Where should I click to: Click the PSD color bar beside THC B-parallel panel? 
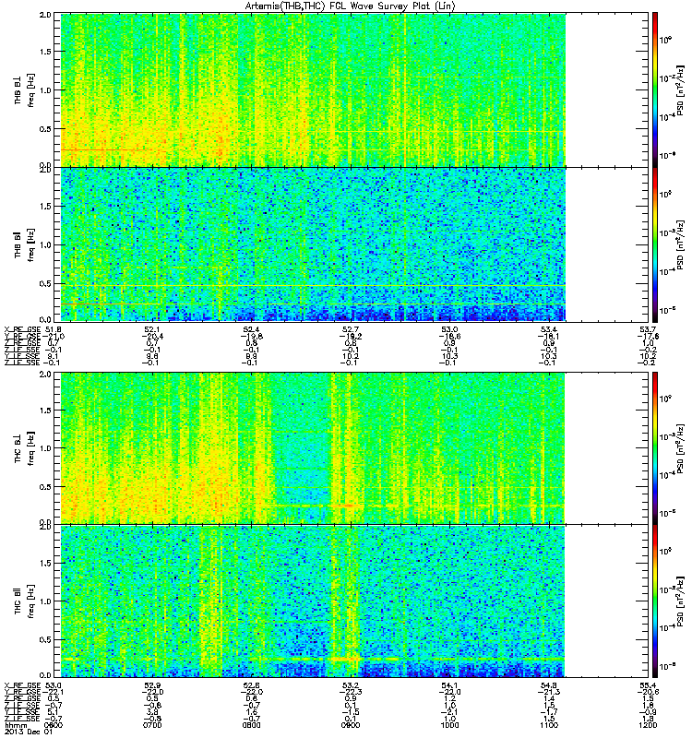[x=655, y=601]
